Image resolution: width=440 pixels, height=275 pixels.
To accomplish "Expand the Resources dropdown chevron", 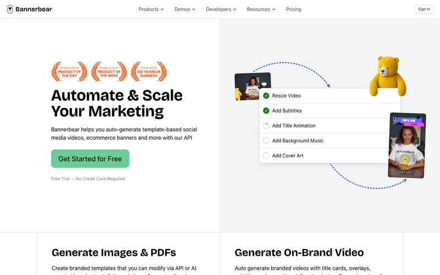I will click(x=274, y=9).
